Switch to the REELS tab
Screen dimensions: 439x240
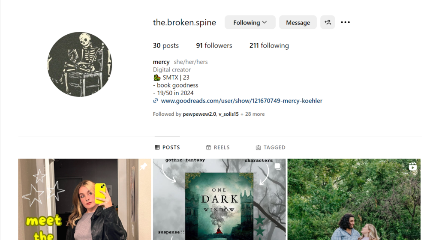pos(218,147)
